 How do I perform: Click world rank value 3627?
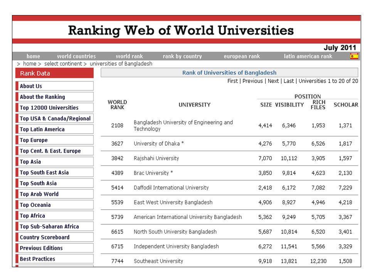117,144
